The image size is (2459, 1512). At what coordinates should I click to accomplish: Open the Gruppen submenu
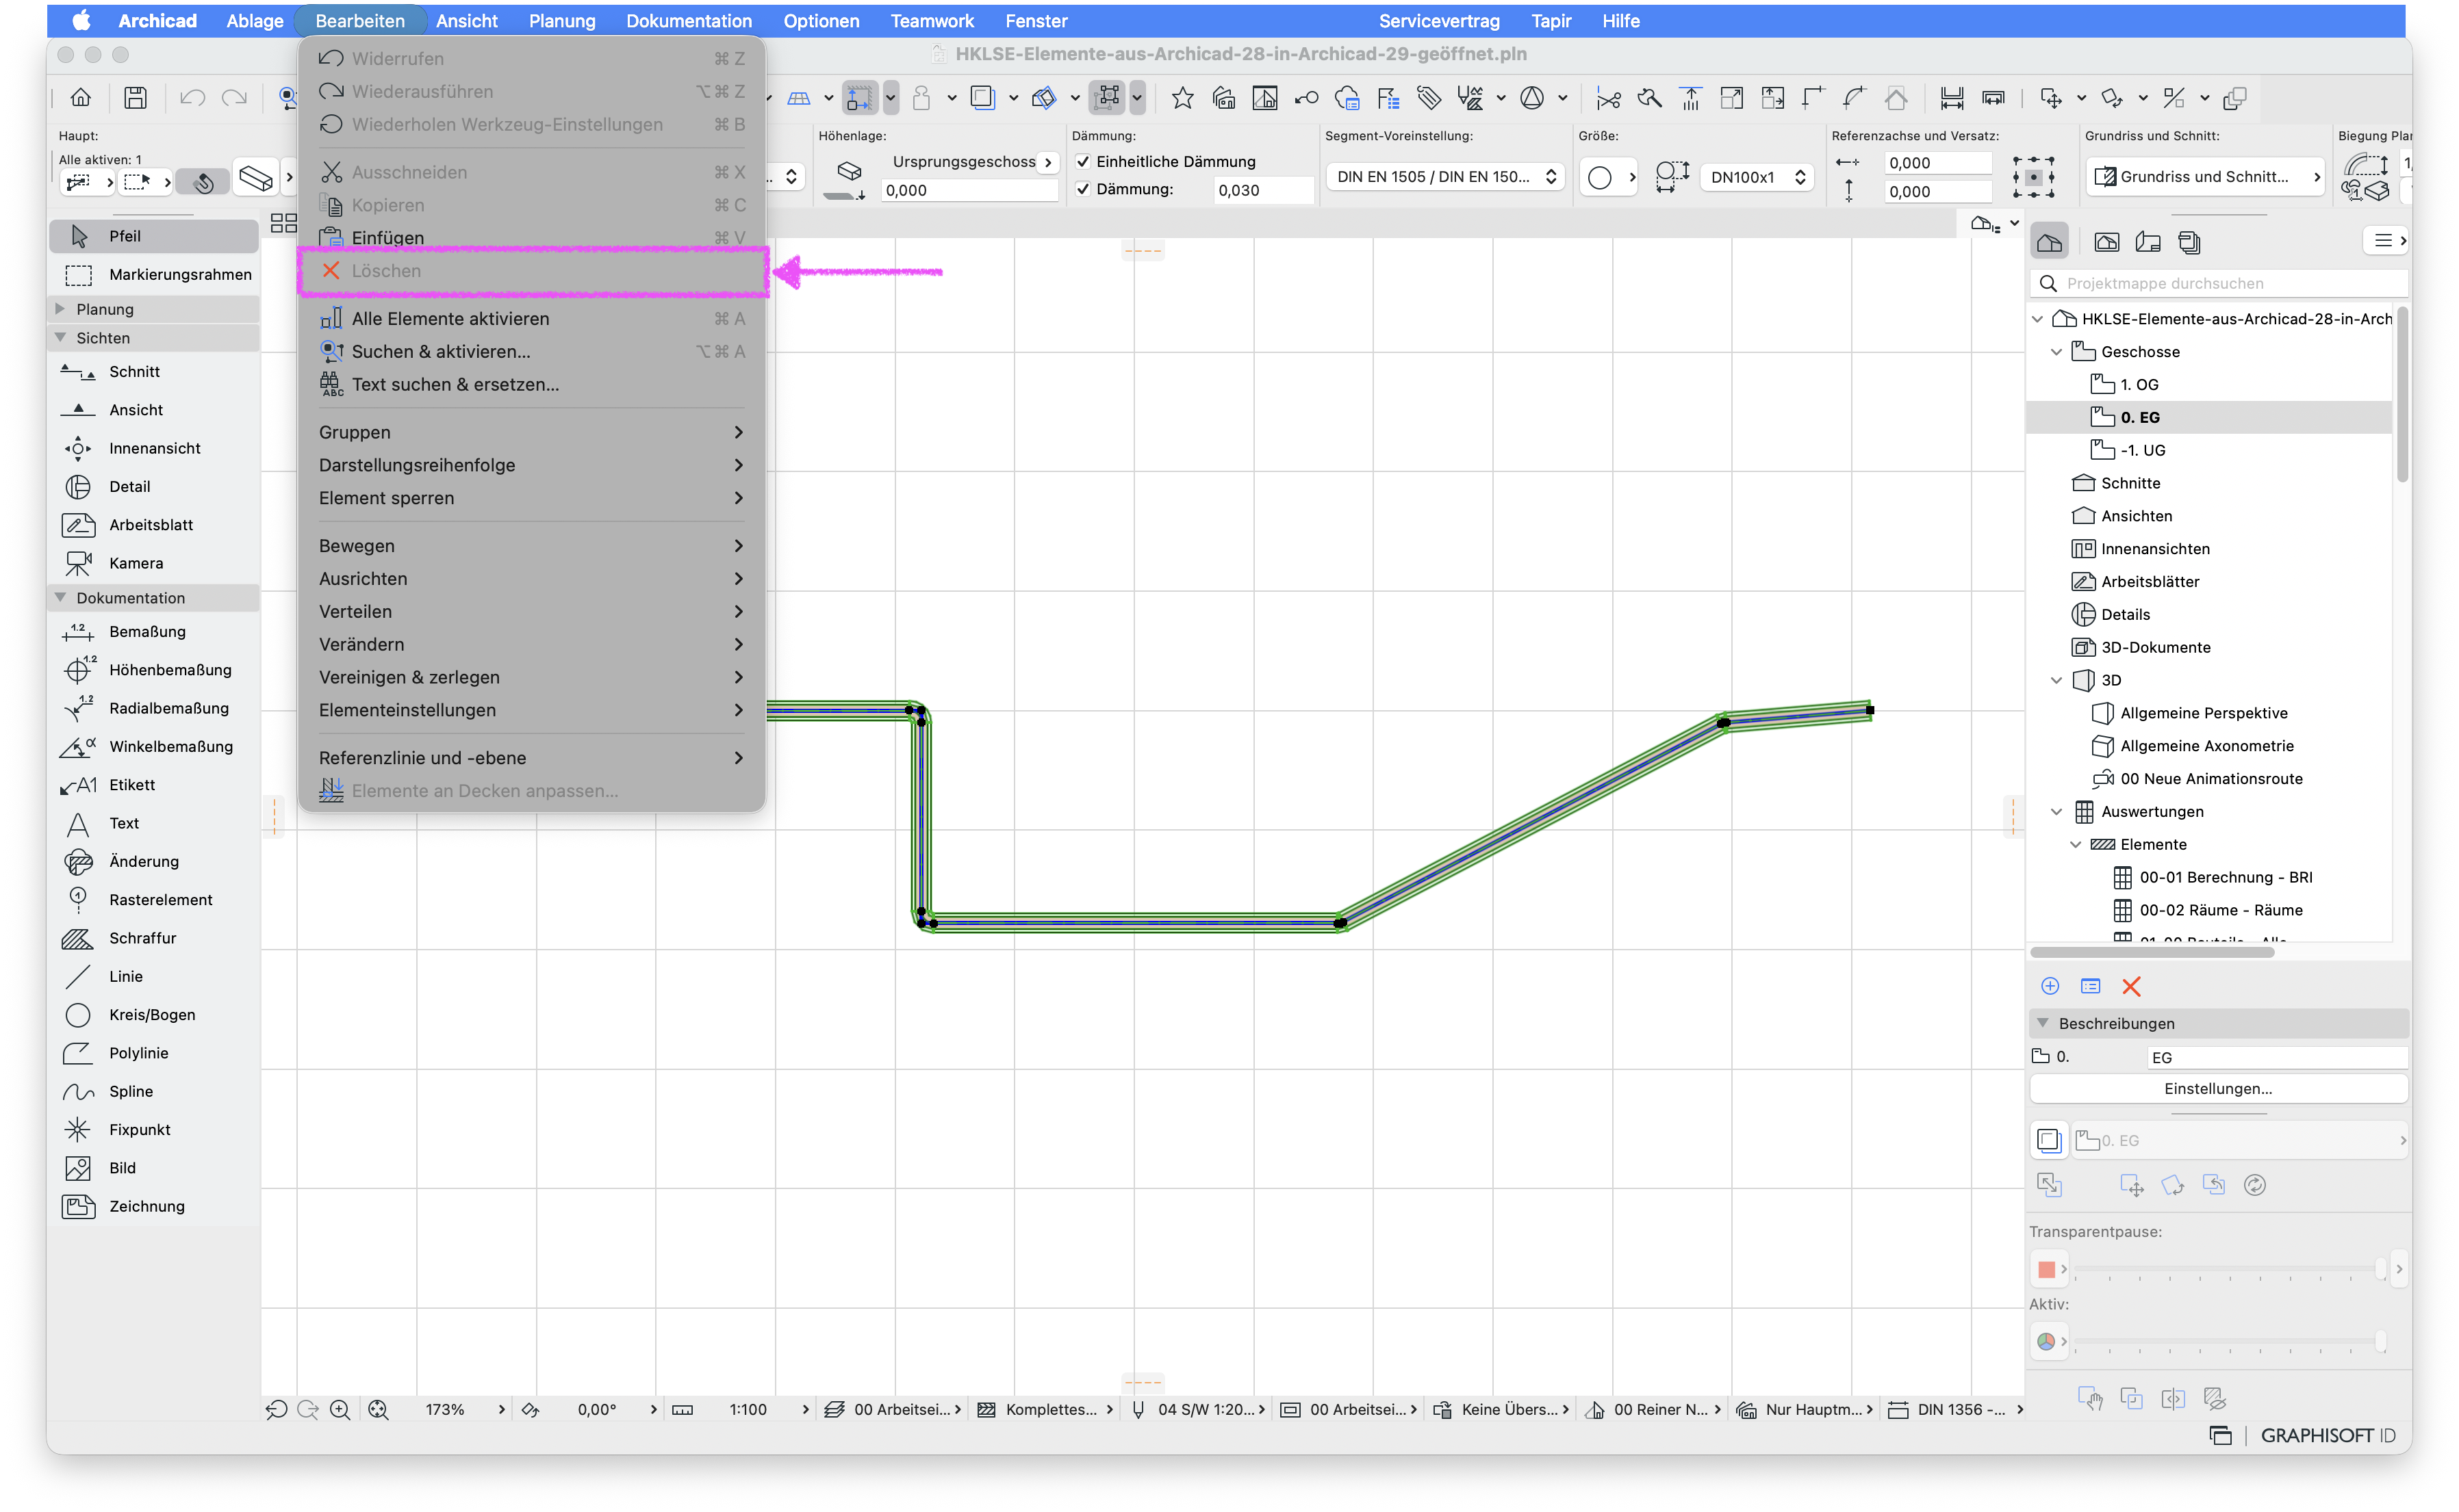click(x=531, y=431)
